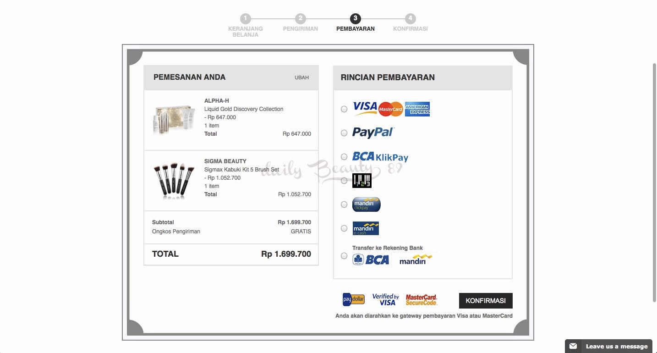Click the Konfirmasi button
Image resolution: width=657 pixels, height=353 pixels.
(x=486, y=301)
